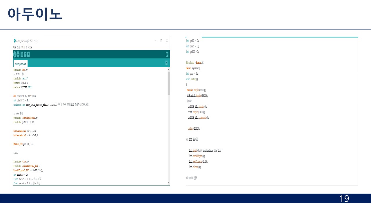
Task: Click the editor scrollbar up arrow
Action: (x=169, y=70)
